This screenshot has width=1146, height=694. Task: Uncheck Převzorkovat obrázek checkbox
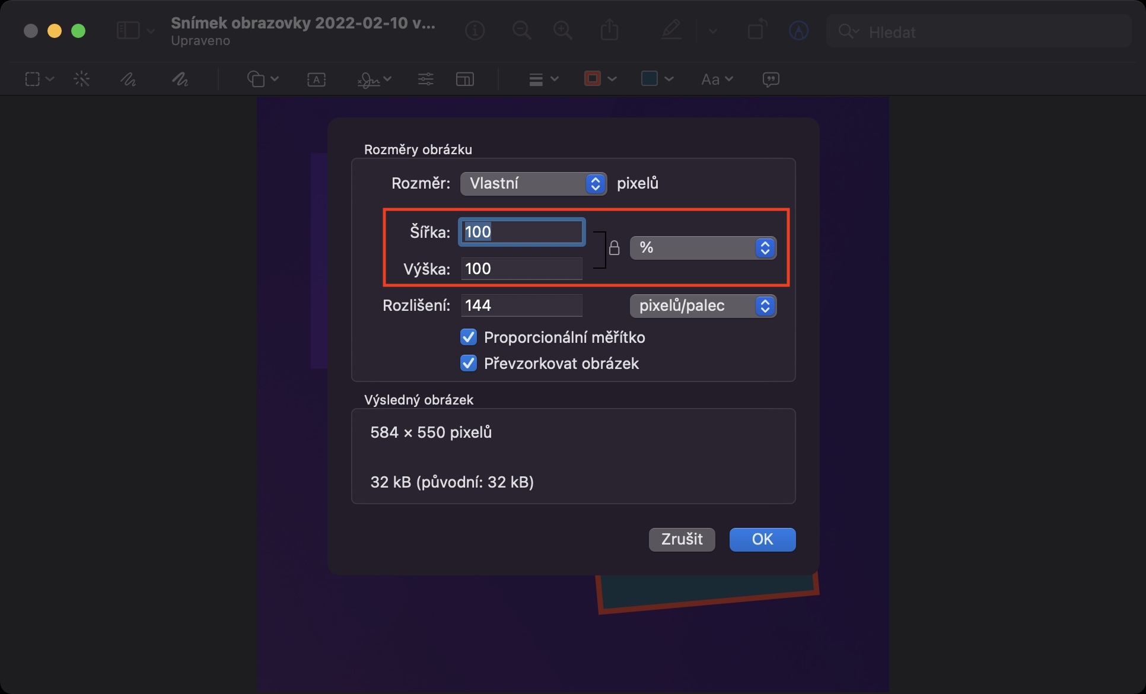click(469, 363)
